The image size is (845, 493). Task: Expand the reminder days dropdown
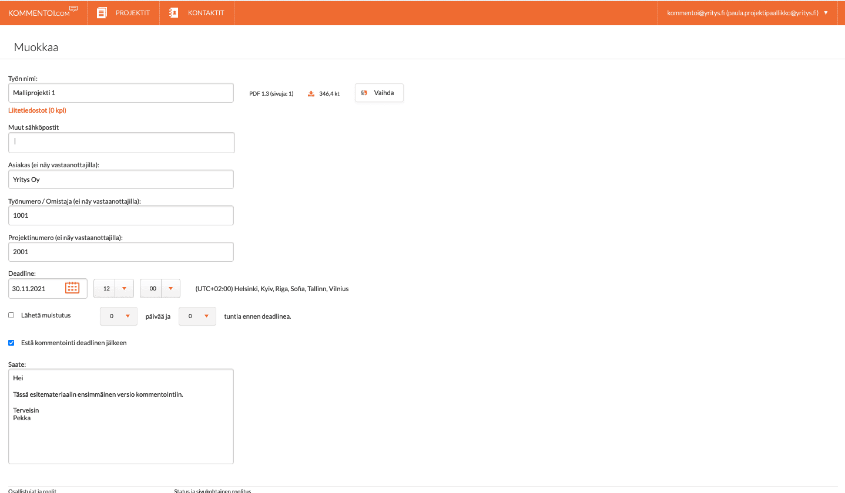[x=128, y=316]
